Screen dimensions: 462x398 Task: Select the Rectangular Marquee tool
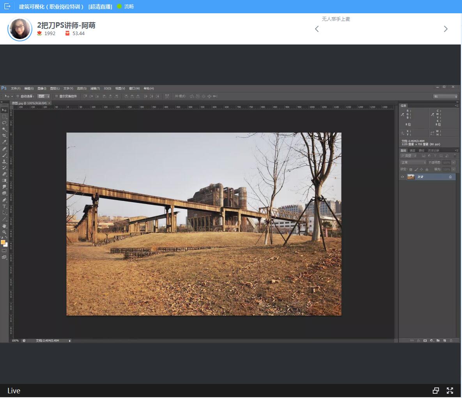4,116
